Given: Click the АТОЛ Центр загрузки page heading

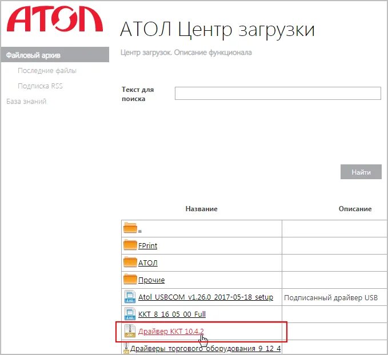Looking at the screenshot, I should tap(217, 30).
